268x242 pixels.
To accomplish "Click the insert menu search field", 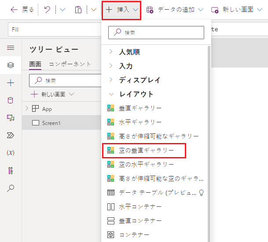I will [156, 33].
